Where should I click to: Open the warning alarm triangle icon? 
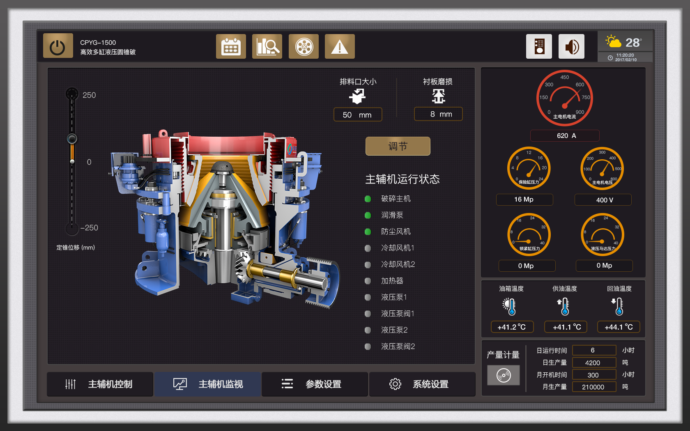click(340, 47)
